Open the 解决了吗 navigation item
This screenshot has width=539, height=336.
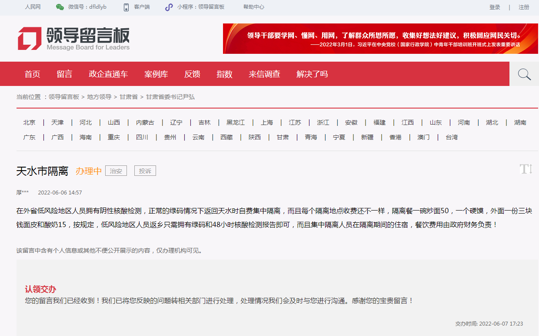pyautogui.click(x=312, y=74)
